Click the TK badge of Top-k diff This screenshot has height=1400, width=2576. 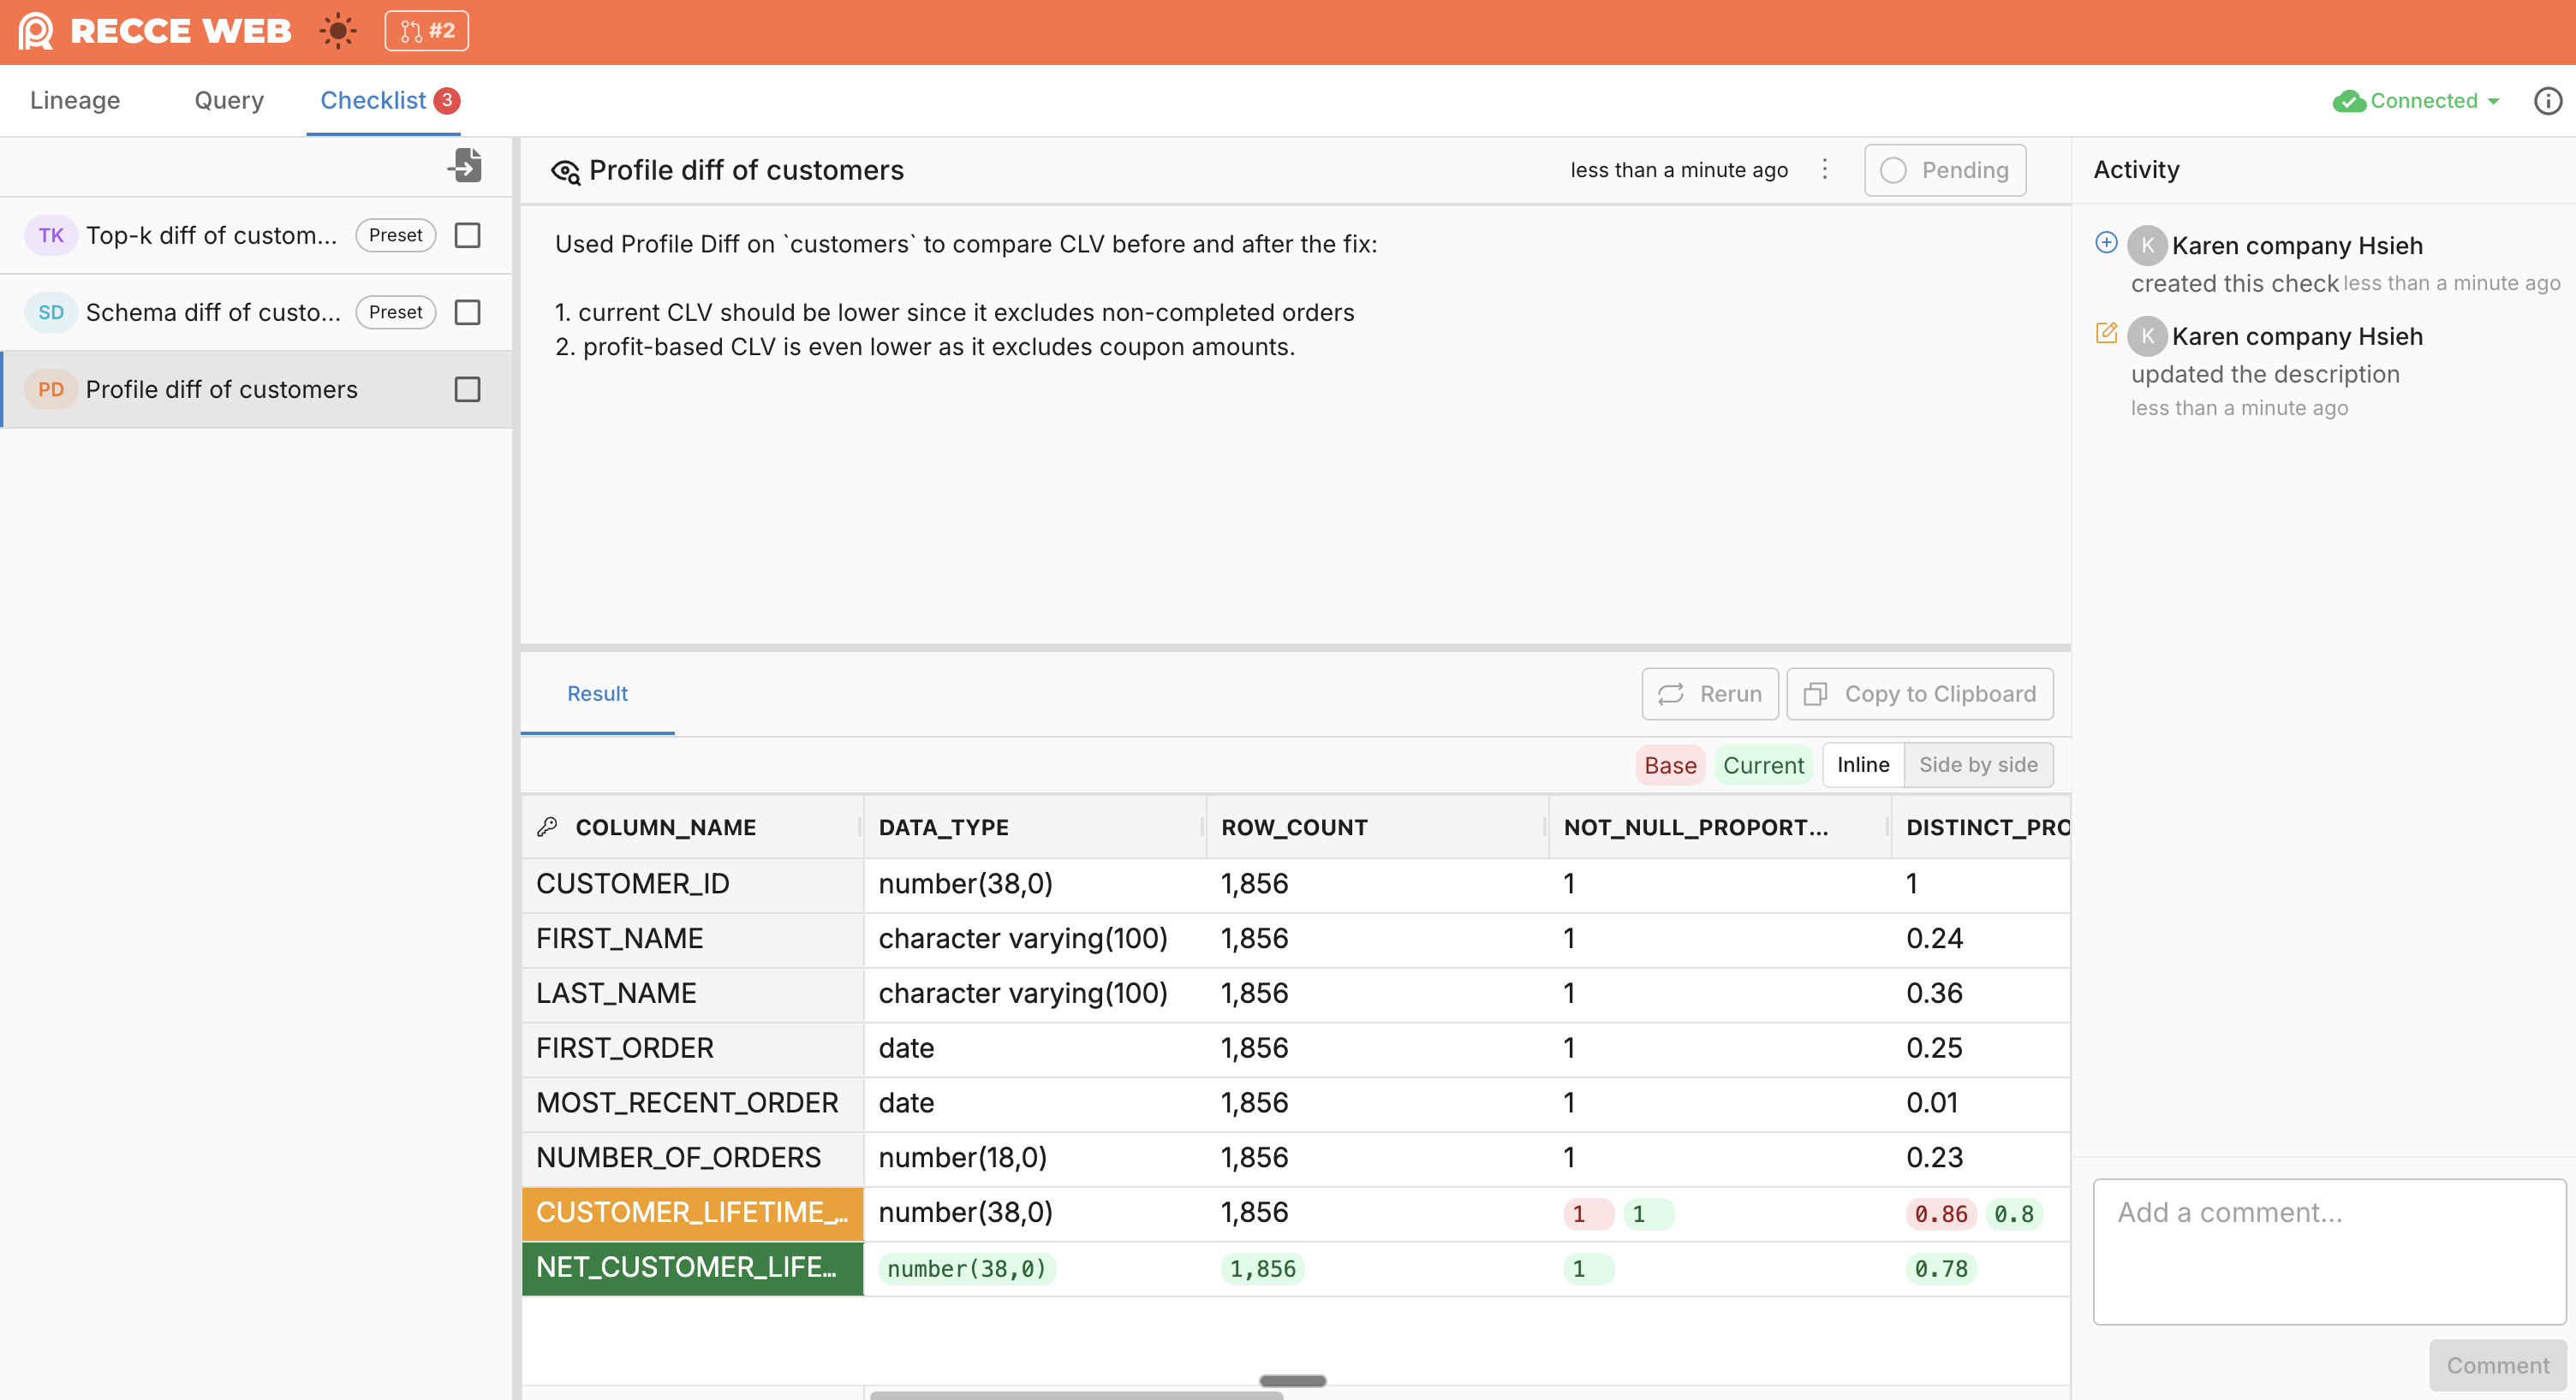pos(51,236)
